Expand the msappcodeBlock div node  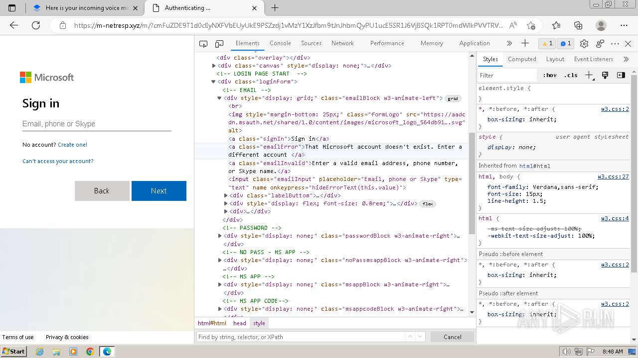pyautogui.click(x=220, y=309)
